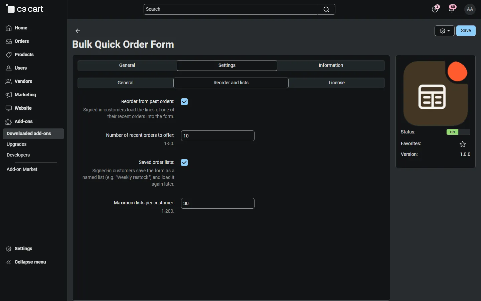The height and width of the screenshot is (301, 481).
Task: Click the Bulk Quick Order Form title
Action: pyautogui.click(x=123, y=44)
